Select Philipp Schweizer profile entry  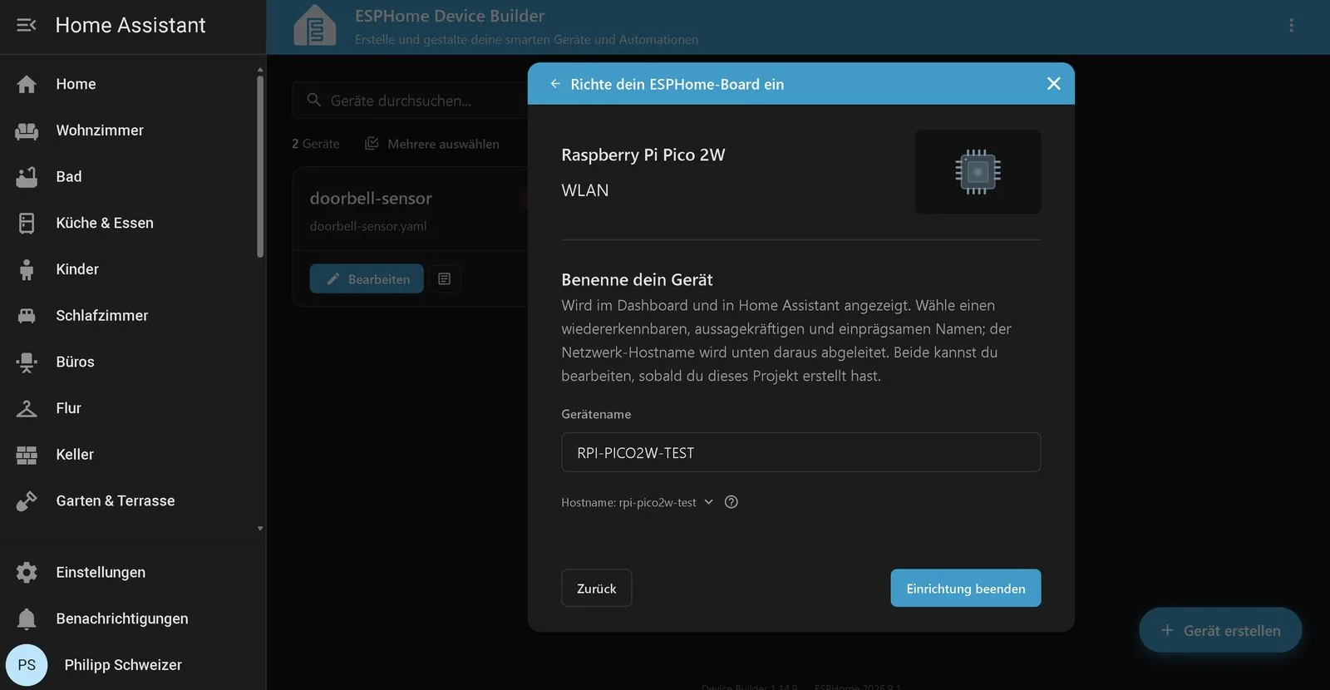pyautogui.click(x=133, y=665)
